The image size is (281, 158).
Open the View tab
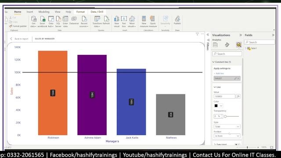click(x=58, y=12)
